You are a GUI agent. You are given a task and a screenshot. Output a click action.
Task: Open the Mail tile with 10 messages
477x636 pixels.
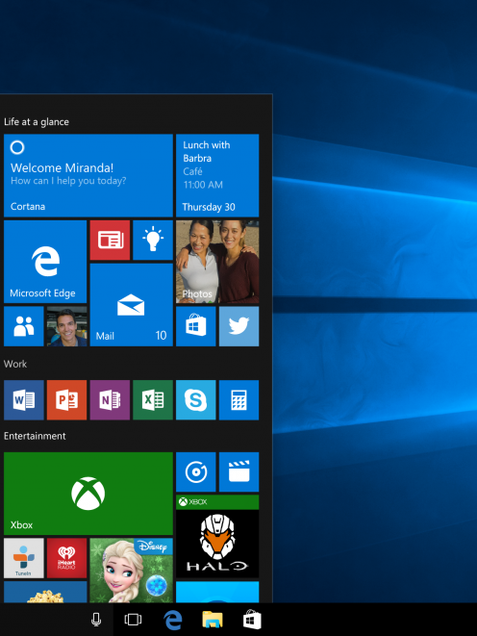[x=132, y=305]
